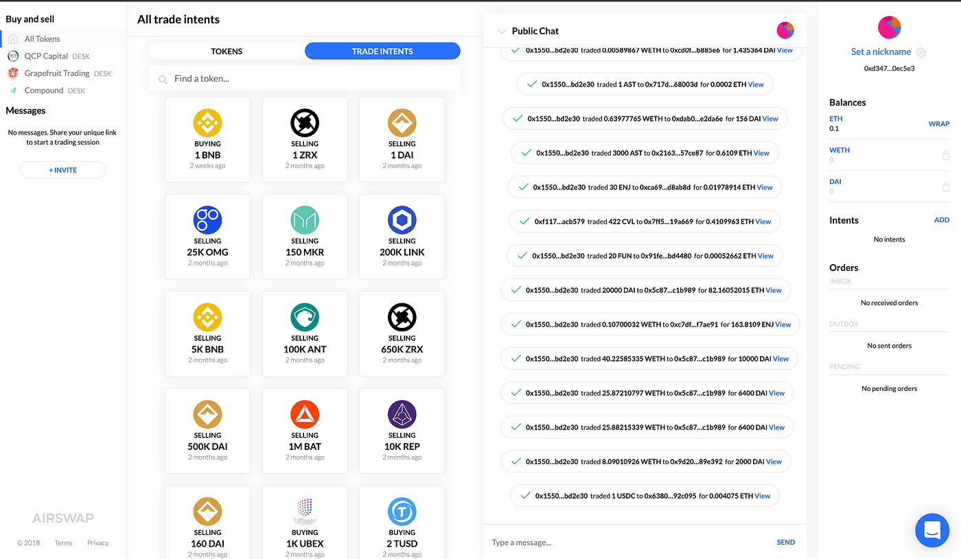Click View on the 1 AST trade
961x559 pixels.
(756, 84)
